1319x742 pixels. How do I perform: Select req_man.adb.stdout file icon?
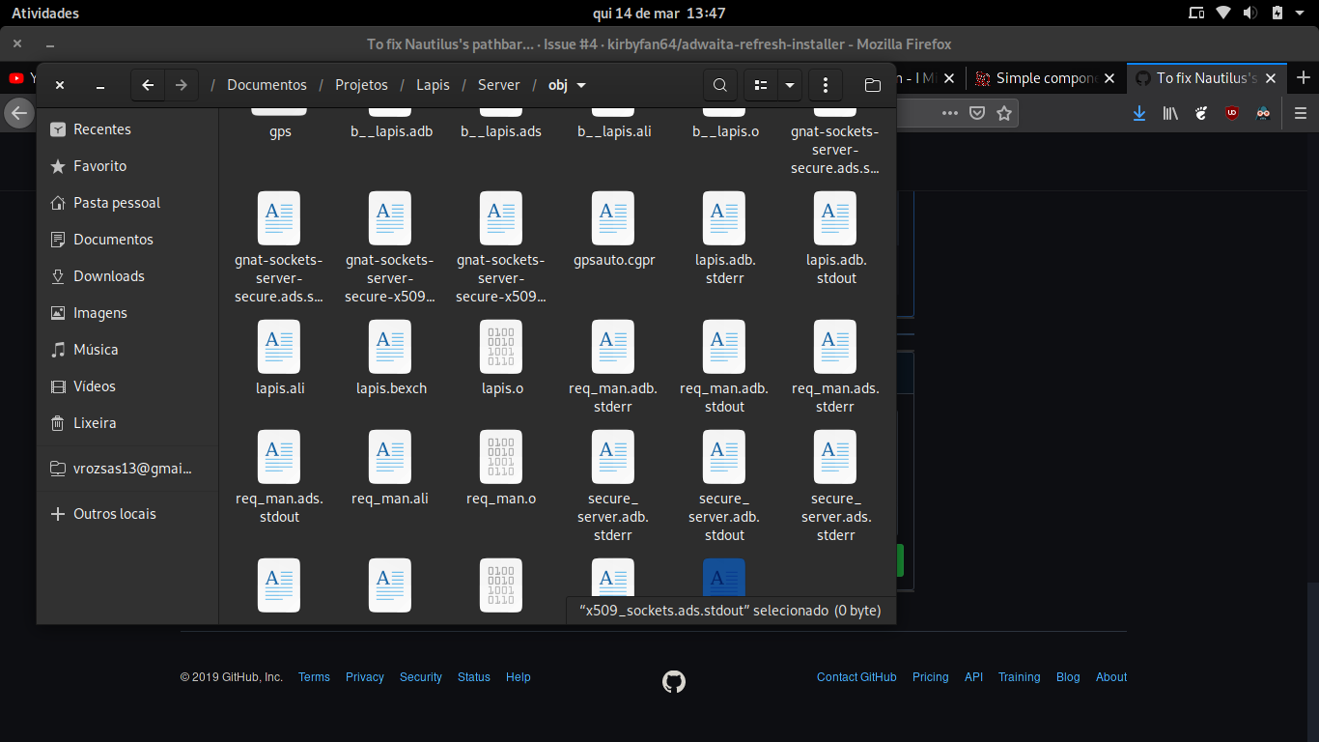[x=724, y=347]
